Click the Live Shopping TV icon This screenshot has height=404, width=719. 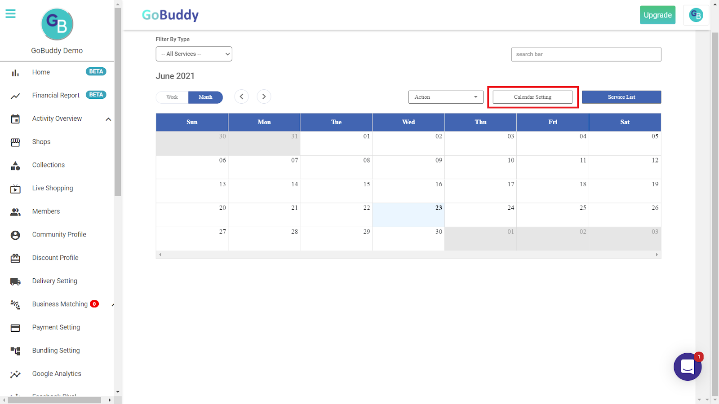pos(15,189)
